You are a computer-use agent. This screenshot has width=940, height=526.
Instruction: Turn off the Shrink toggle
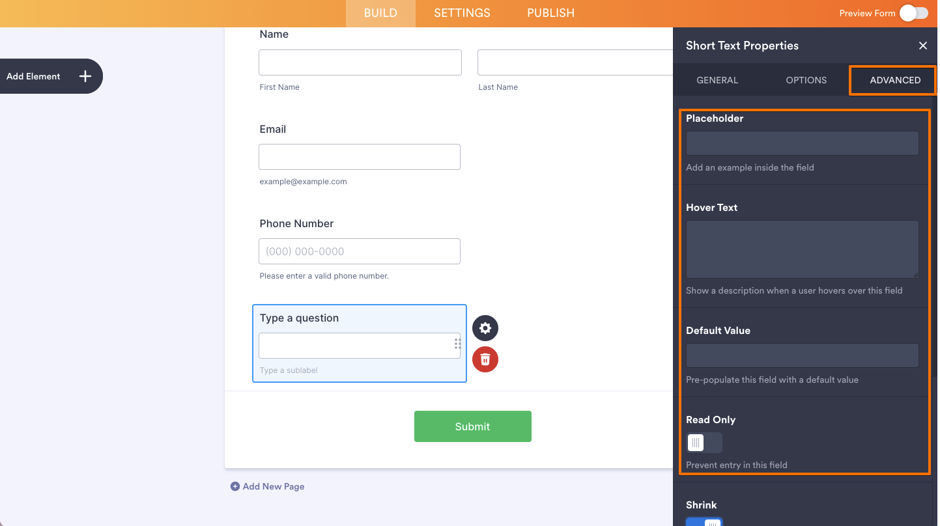[x=704, y=522]
